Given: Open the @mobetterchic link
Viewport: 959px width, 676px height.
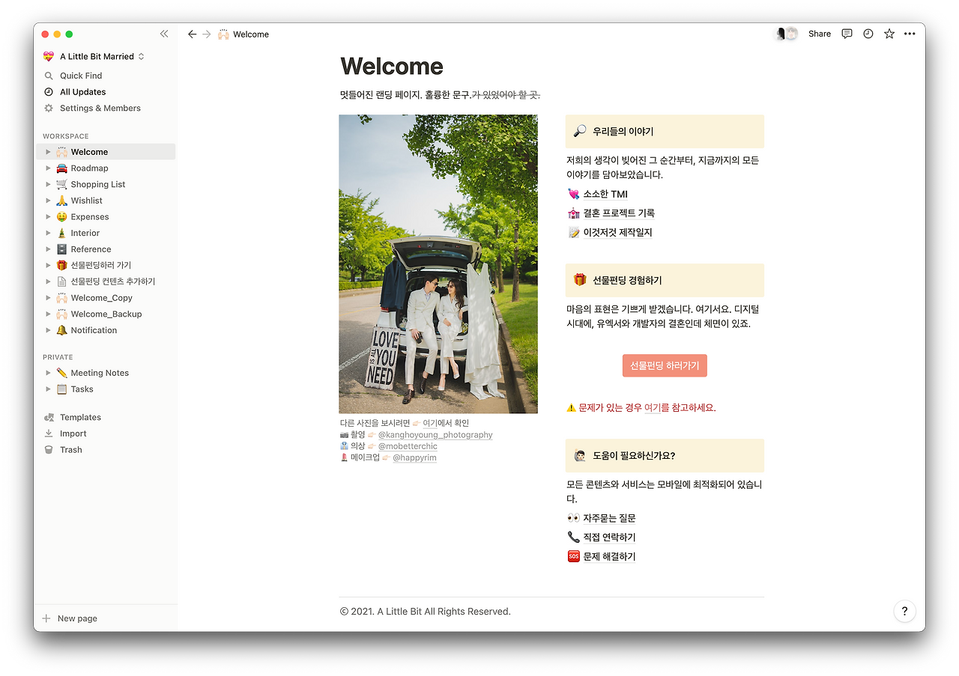Looking at the screenshot, I should [x=408, y=446].
